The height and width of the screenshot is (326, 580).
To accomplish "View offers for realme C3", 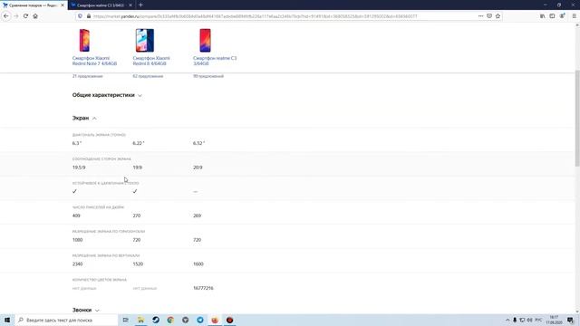I will [x=208, y=76].
